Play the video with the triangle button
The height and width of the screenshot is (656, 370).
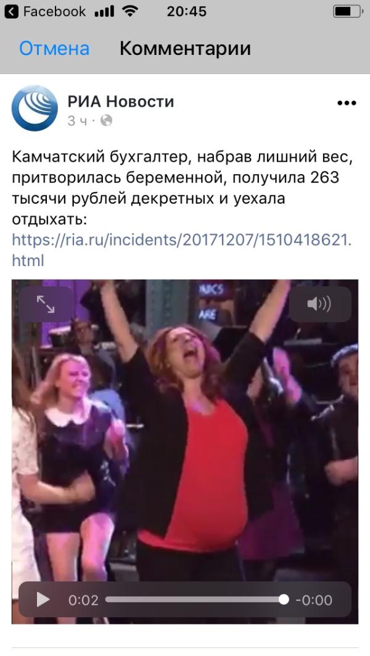coord(43,600)
